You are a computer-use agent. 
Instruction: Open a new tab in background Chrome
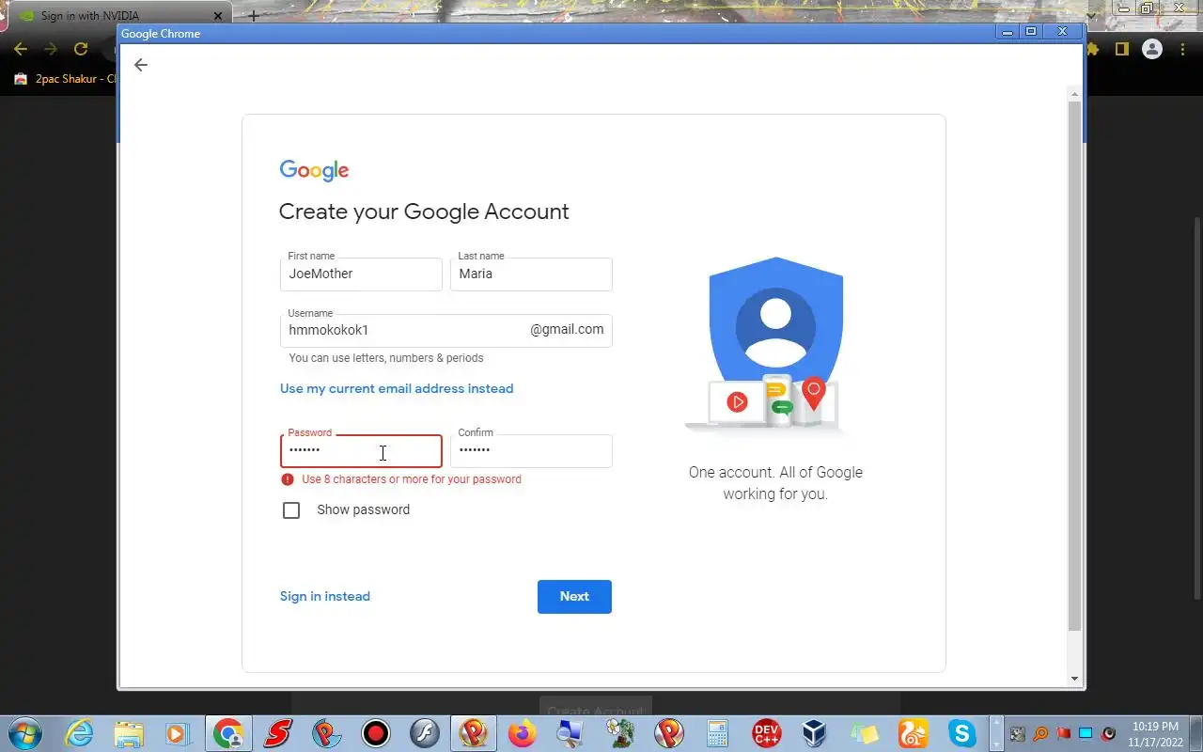(253, 16)
